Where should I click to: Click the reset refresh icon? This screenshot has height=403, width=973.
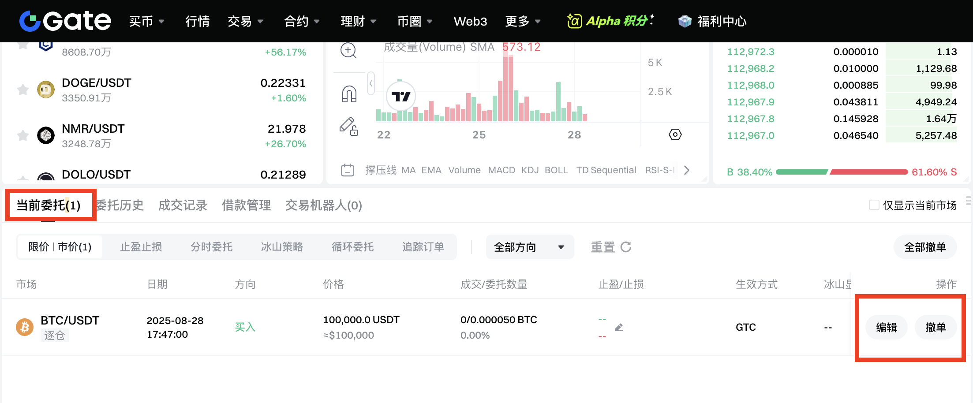coord(626,247)
